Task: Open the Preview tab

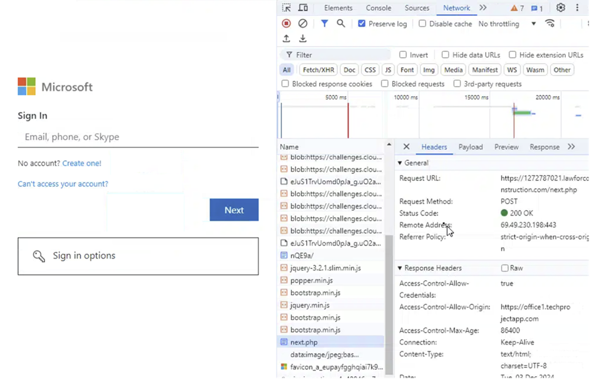Action: (x=506, y=147)
